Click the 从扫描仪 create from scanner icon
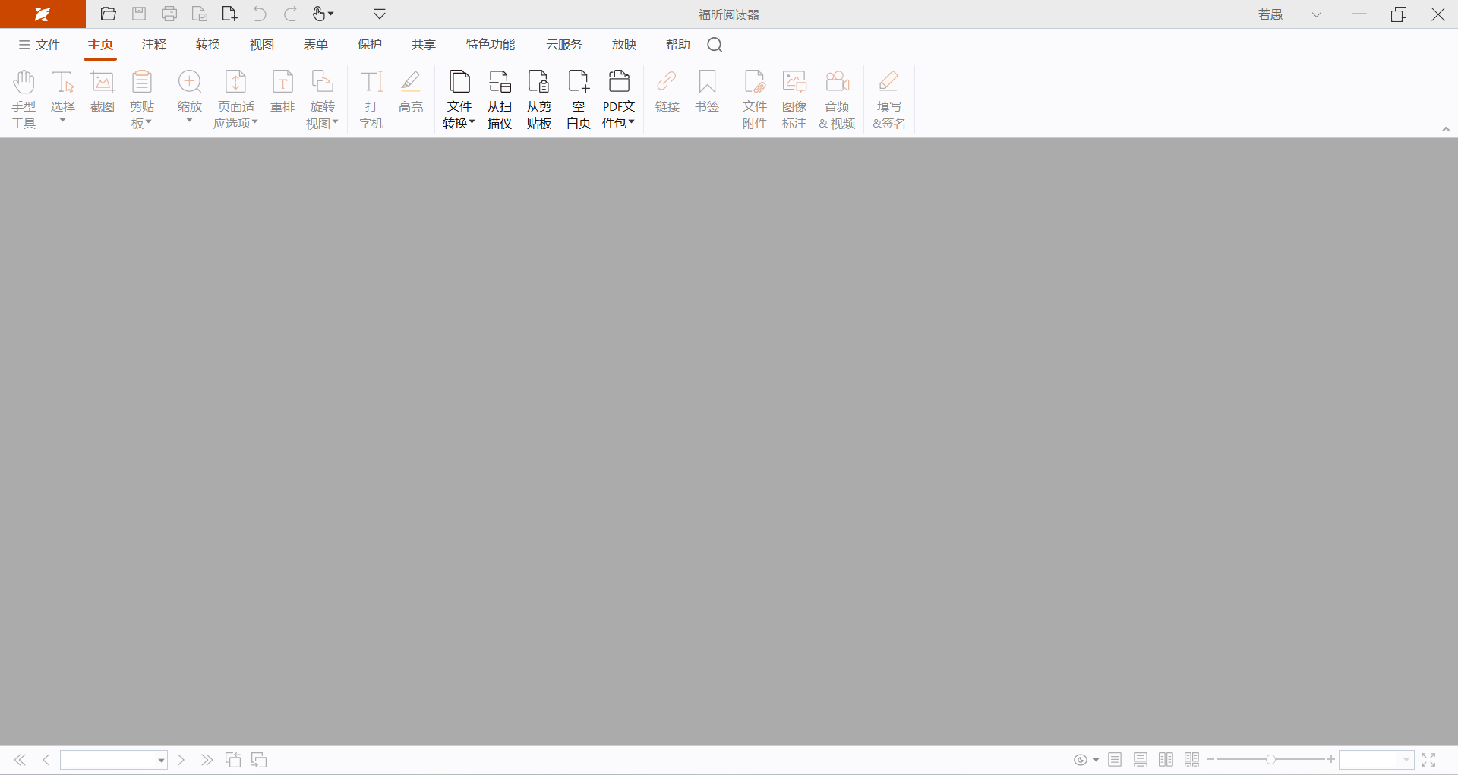1458x775 pixels. pyautogui.click(x=500, y=99)
